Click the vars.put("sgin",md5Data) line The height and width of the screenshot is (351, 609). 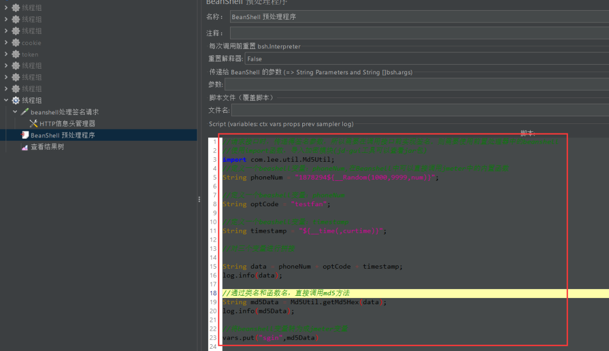click(270, 338)
